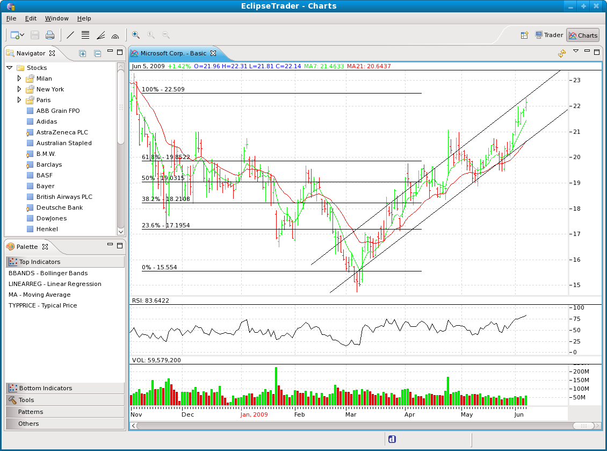Select BBANDS - Bollinger Bands indicator
Image resolution: width=607 pixels, height=451 pixels.
[48, 273]
